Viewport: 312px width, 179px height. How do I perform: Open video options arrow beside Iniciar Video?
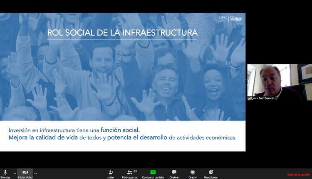(35, 173)
